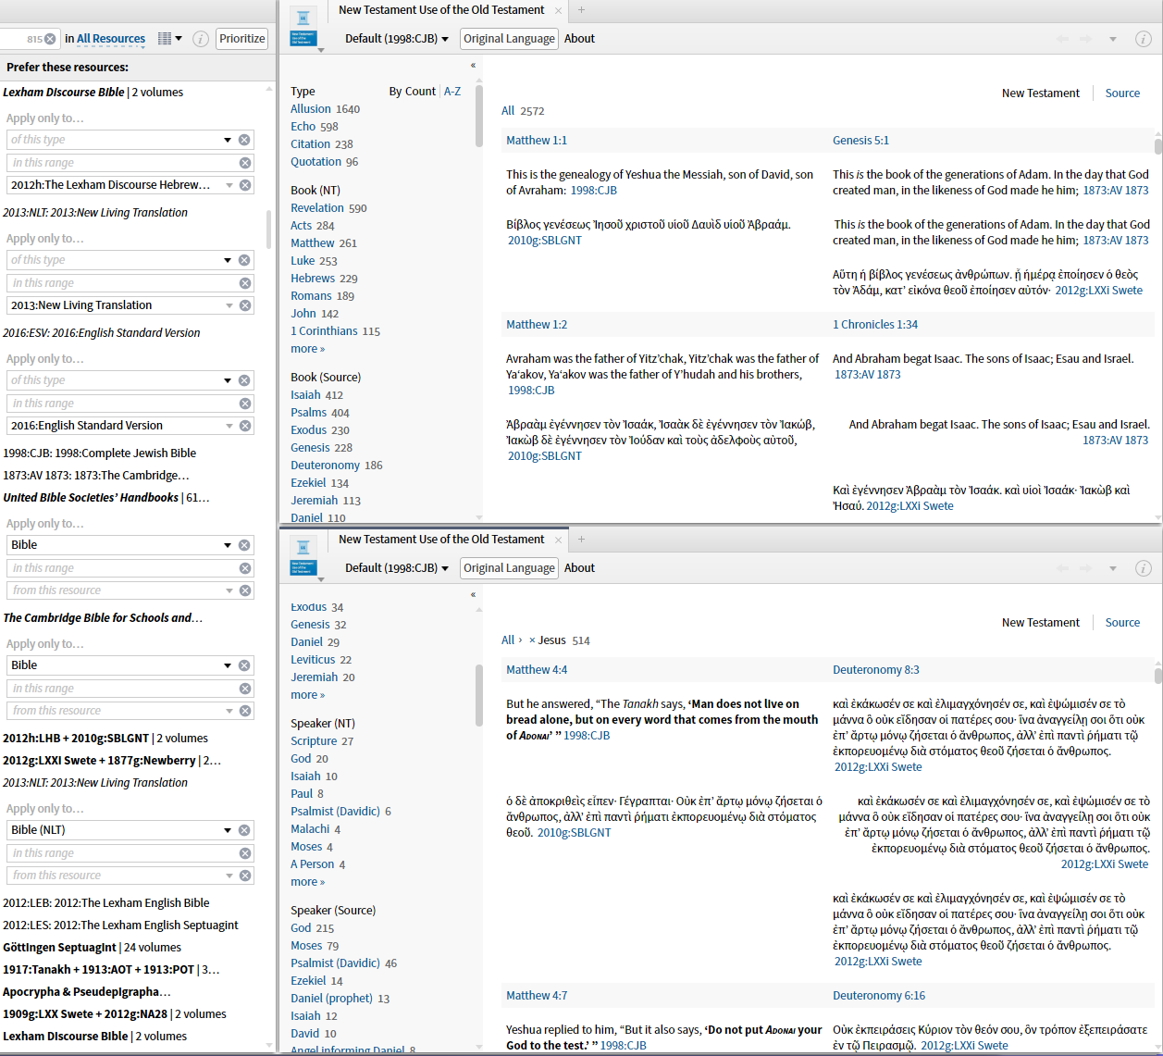Open the library view layout dropdown
This screenshot has height=1056, width=1163.
[x=169, y=39]
